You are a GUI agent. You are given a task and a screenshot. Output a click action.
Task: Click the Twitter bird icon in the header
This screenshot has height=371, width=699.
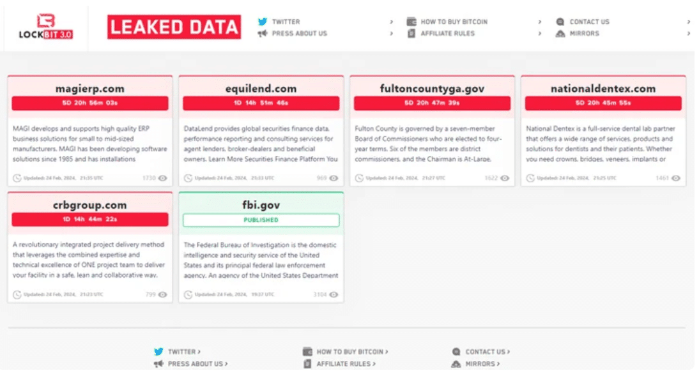coord(262,21)
